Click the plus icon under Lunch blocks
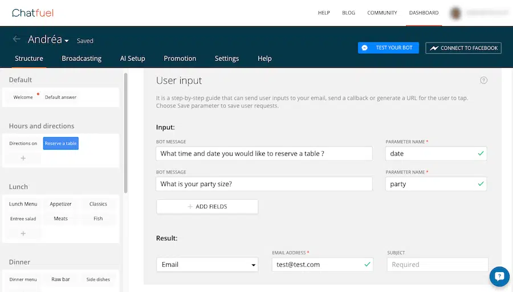Screen dimensions: 513x292 pyautogui.click(x=23, y=233)
